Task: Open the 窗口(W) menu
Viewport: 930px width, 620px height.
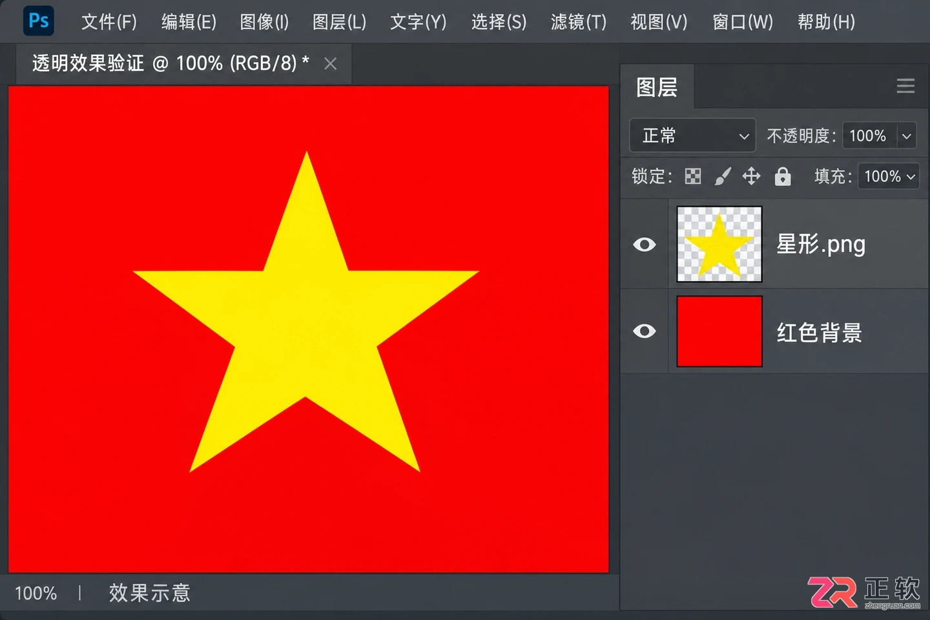Action: (x=743, y=22)
